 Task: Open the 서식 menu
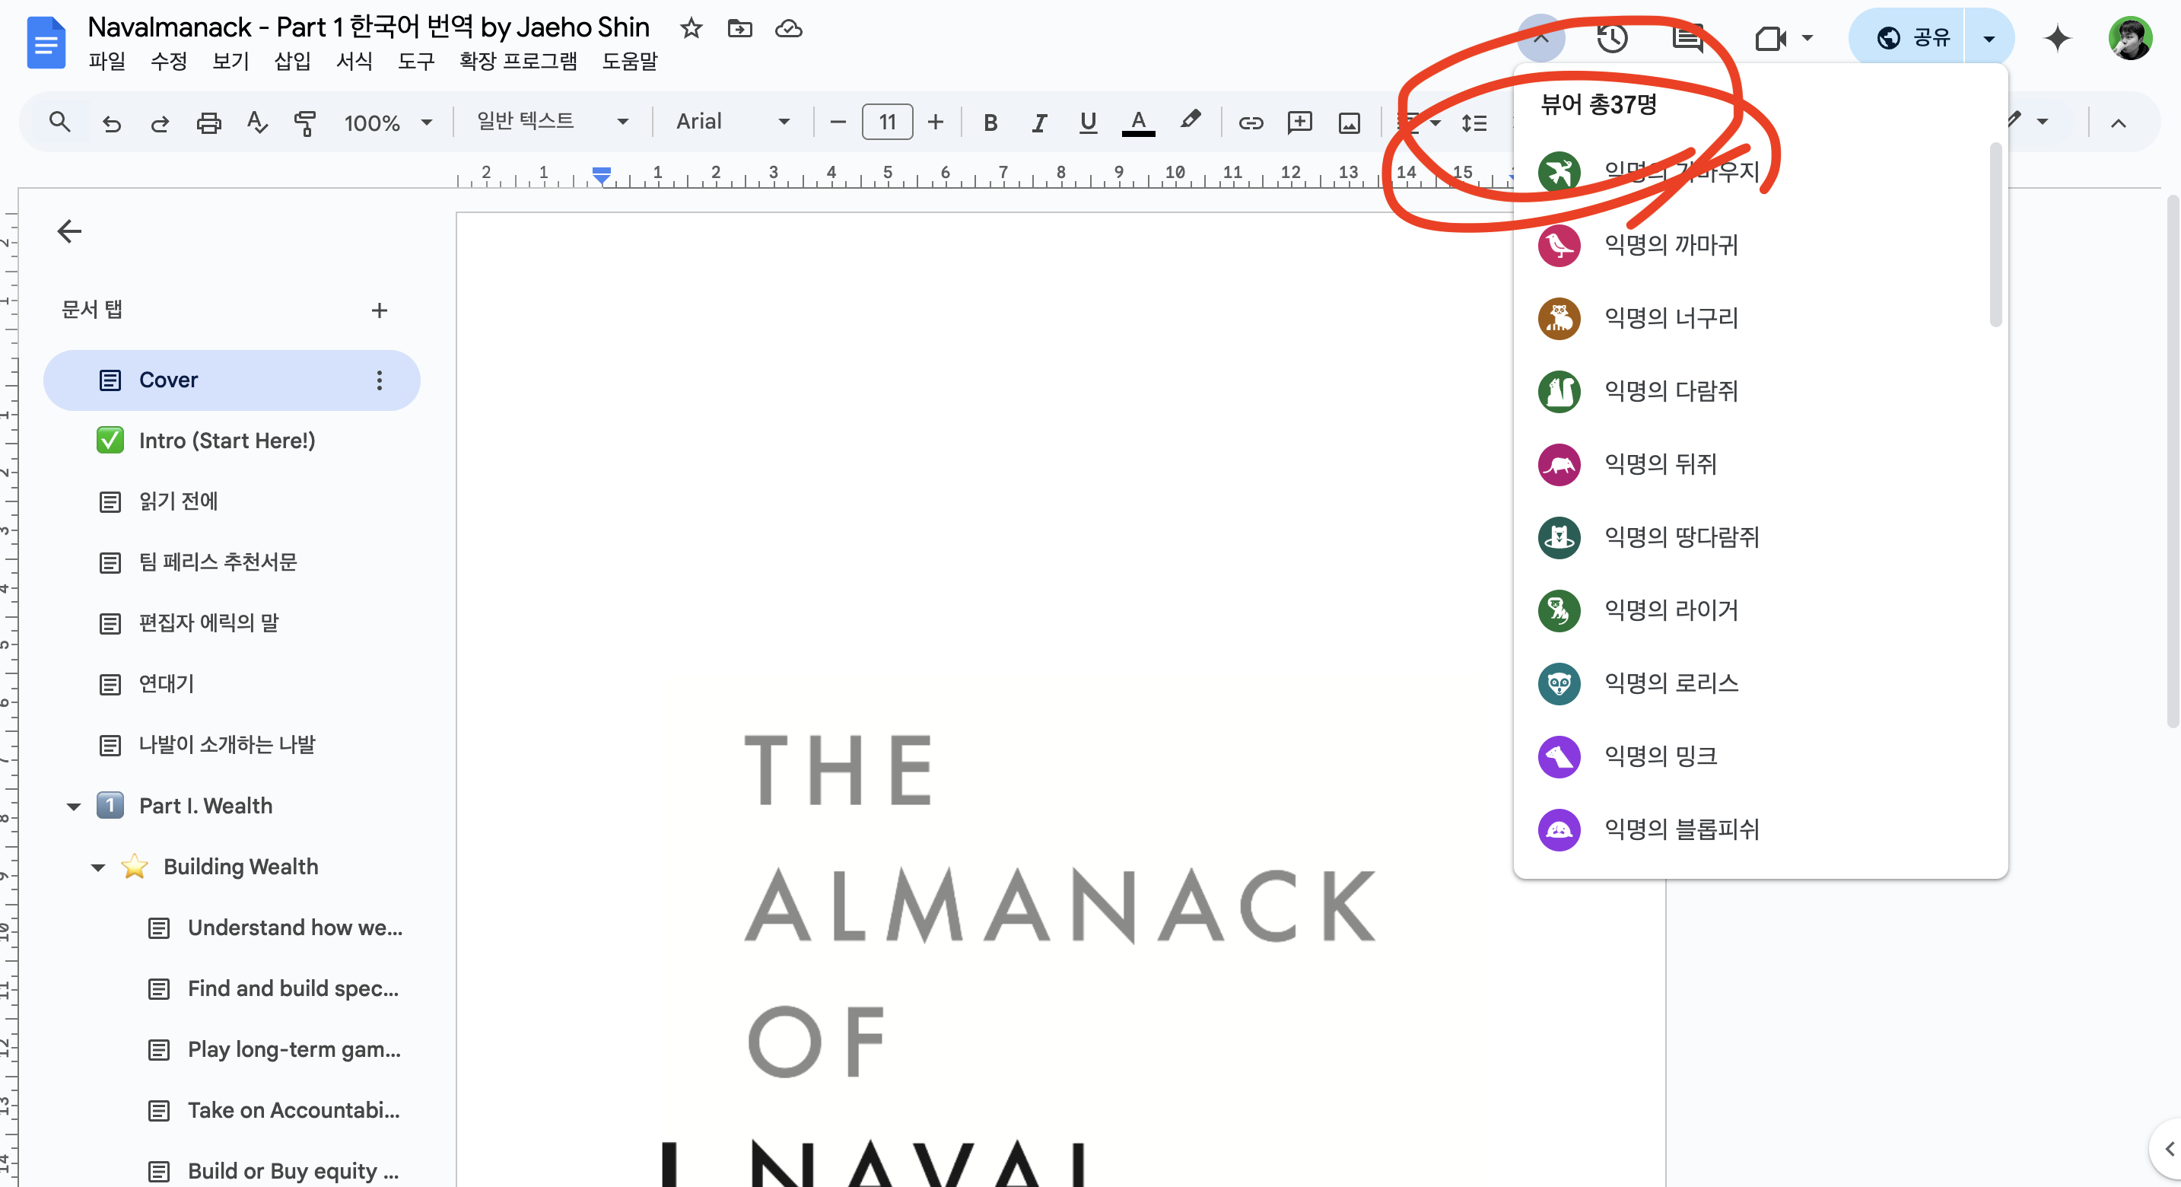(x=354, y=62)
